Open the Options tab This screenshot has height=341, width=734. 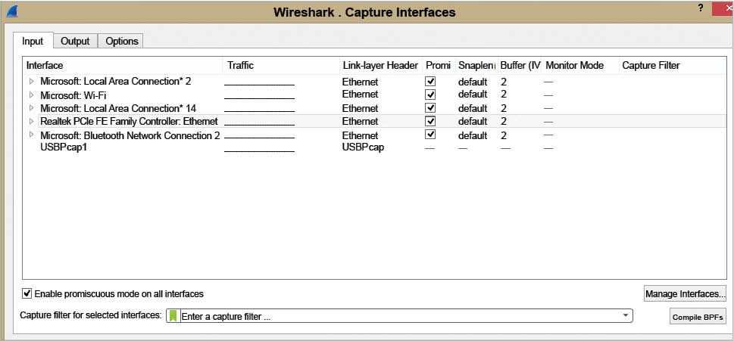[121, 41]
